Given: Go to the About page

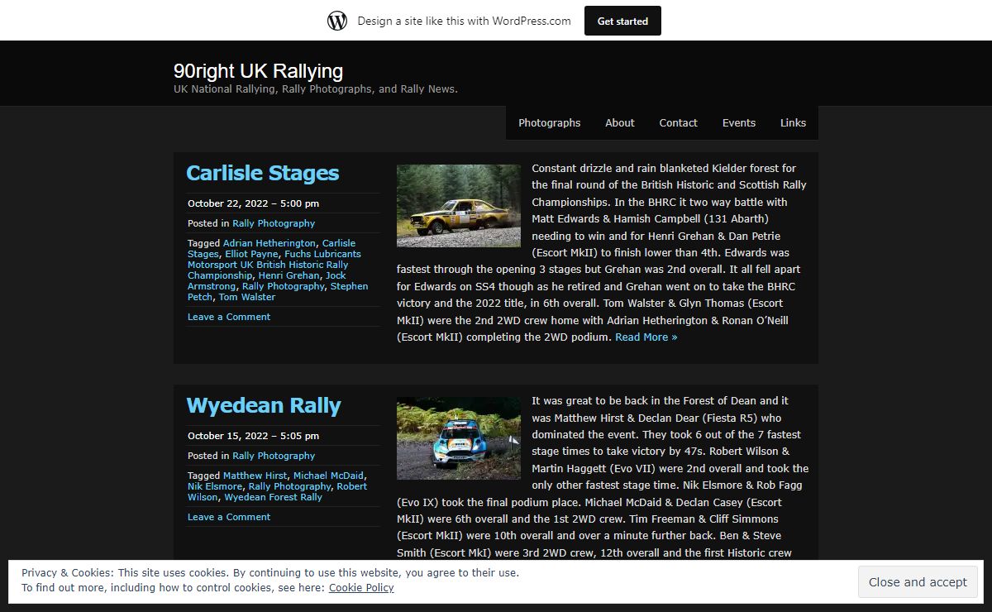Looking at the screenshot, I should [619, 122].
